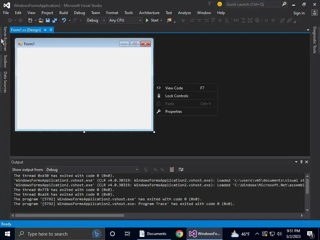Open Chrome from the taskbar
The width and height of the screenshot is (320, 240).
[x=179, y=234]
